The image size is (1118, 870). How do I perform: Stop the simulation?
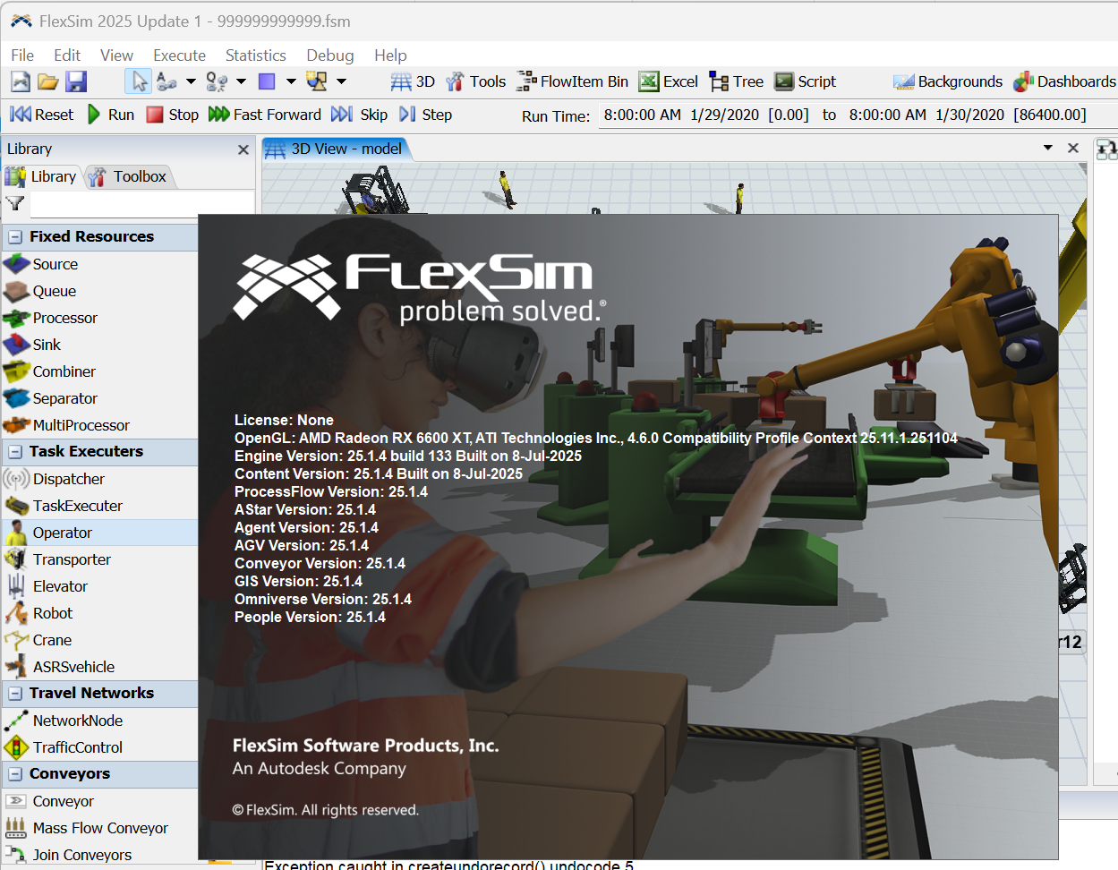click(x=173, y=115)
